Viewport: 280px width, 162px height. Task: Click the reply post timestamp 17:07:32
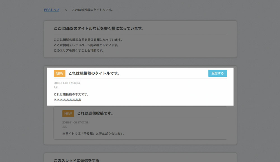(x=75, y=122)
